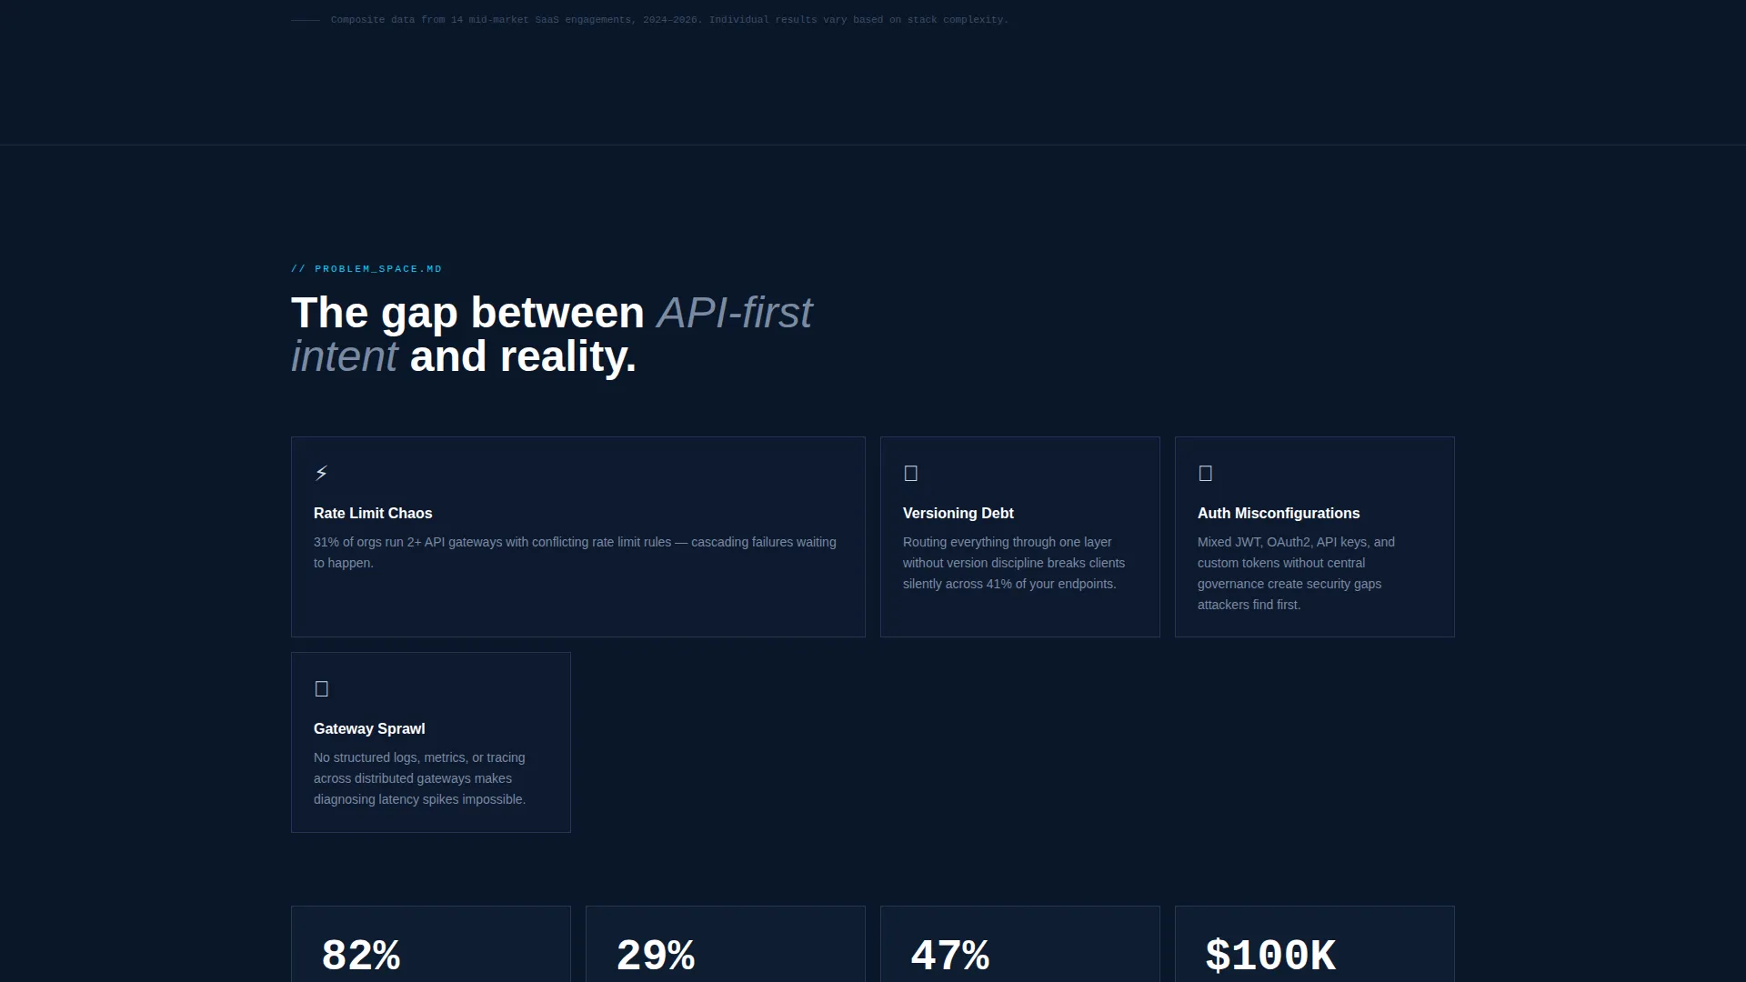Select the Versioning Debt card title
Screen dimensions: 1746x982
pyautogui.click(x=958, y=513)
